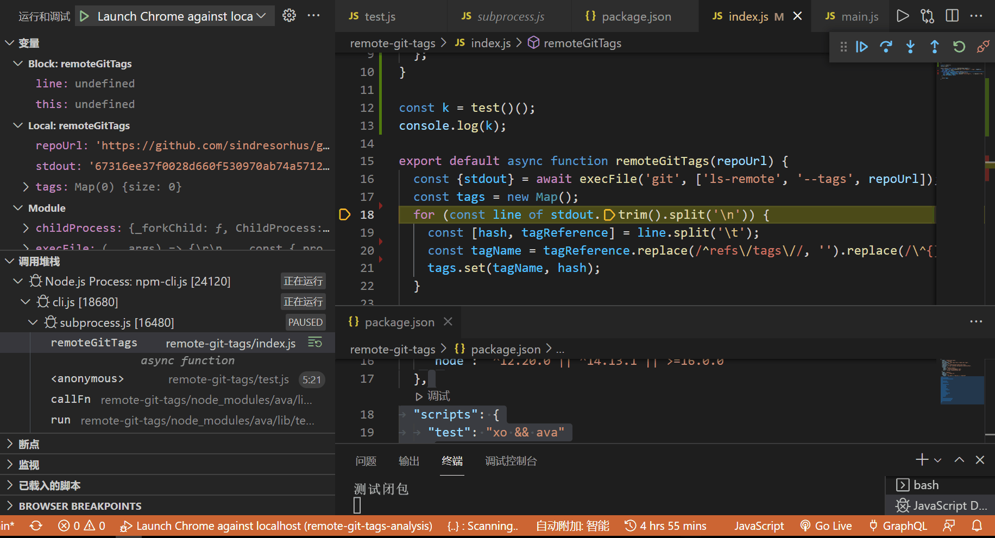The image size is (995, 538).
Task: Toggle the breakpoint on line 18
Action: tap(344, 214)
